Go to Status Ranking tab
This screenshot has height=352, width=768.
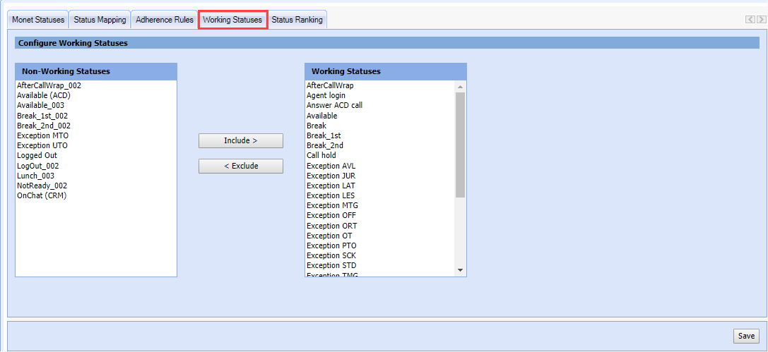pyautogui.click(x=297, y=20)
